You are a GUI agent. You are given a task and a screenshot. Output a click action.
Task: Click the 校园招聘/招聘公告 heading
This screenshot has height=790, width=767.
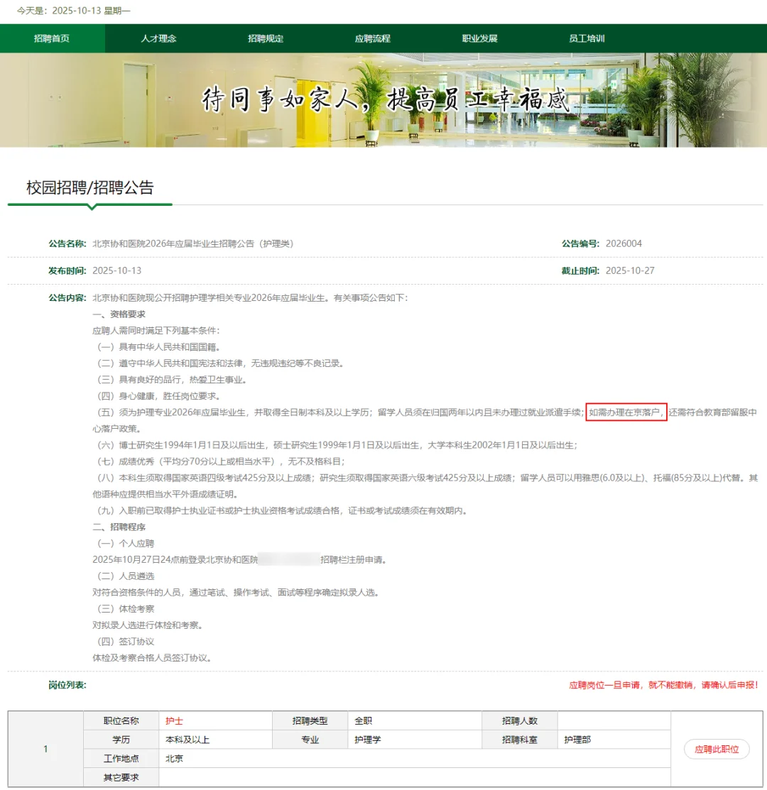point(89,187)
